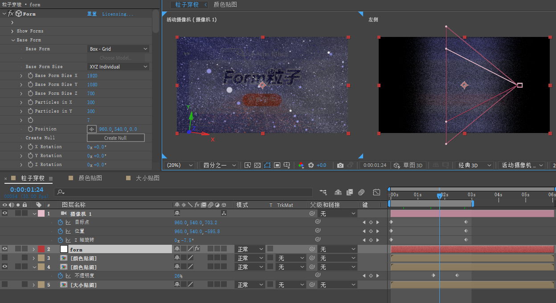
Task: Go to previous keyframe for Z 轴旋转
Action: [x=364, y=240]
